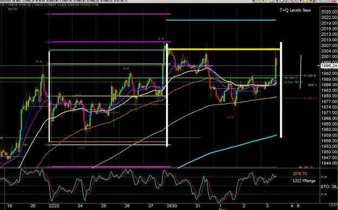Screen dimensions: 338x210
Task: Click the 2016.00 price axis label
Action: [329, 29]
